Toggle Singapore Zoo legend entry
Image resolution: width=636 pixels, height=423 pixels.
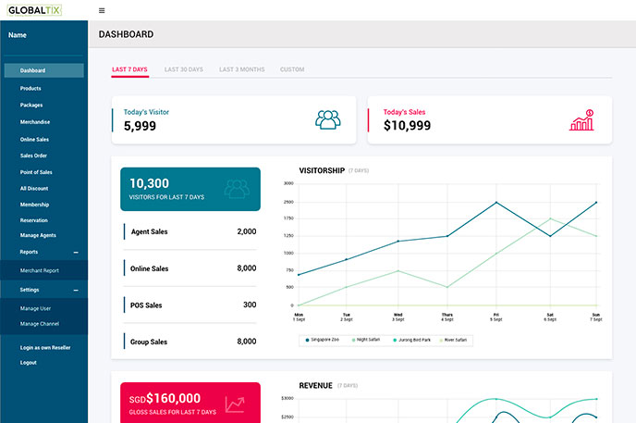pyautogui.click(x=322, y=340)
